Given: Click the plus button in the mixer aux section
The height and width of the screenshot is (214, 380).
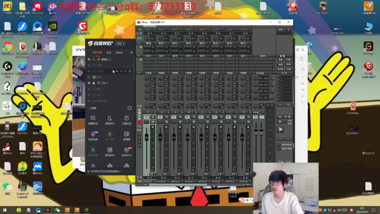Looking at the screenshot, I should [x=141, y=47].
